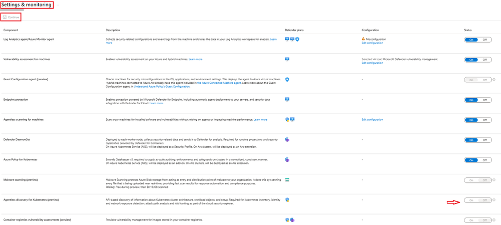This screenshot has width=501, height=225.
Task: Click the Component column header
Action: coord(11,30)
